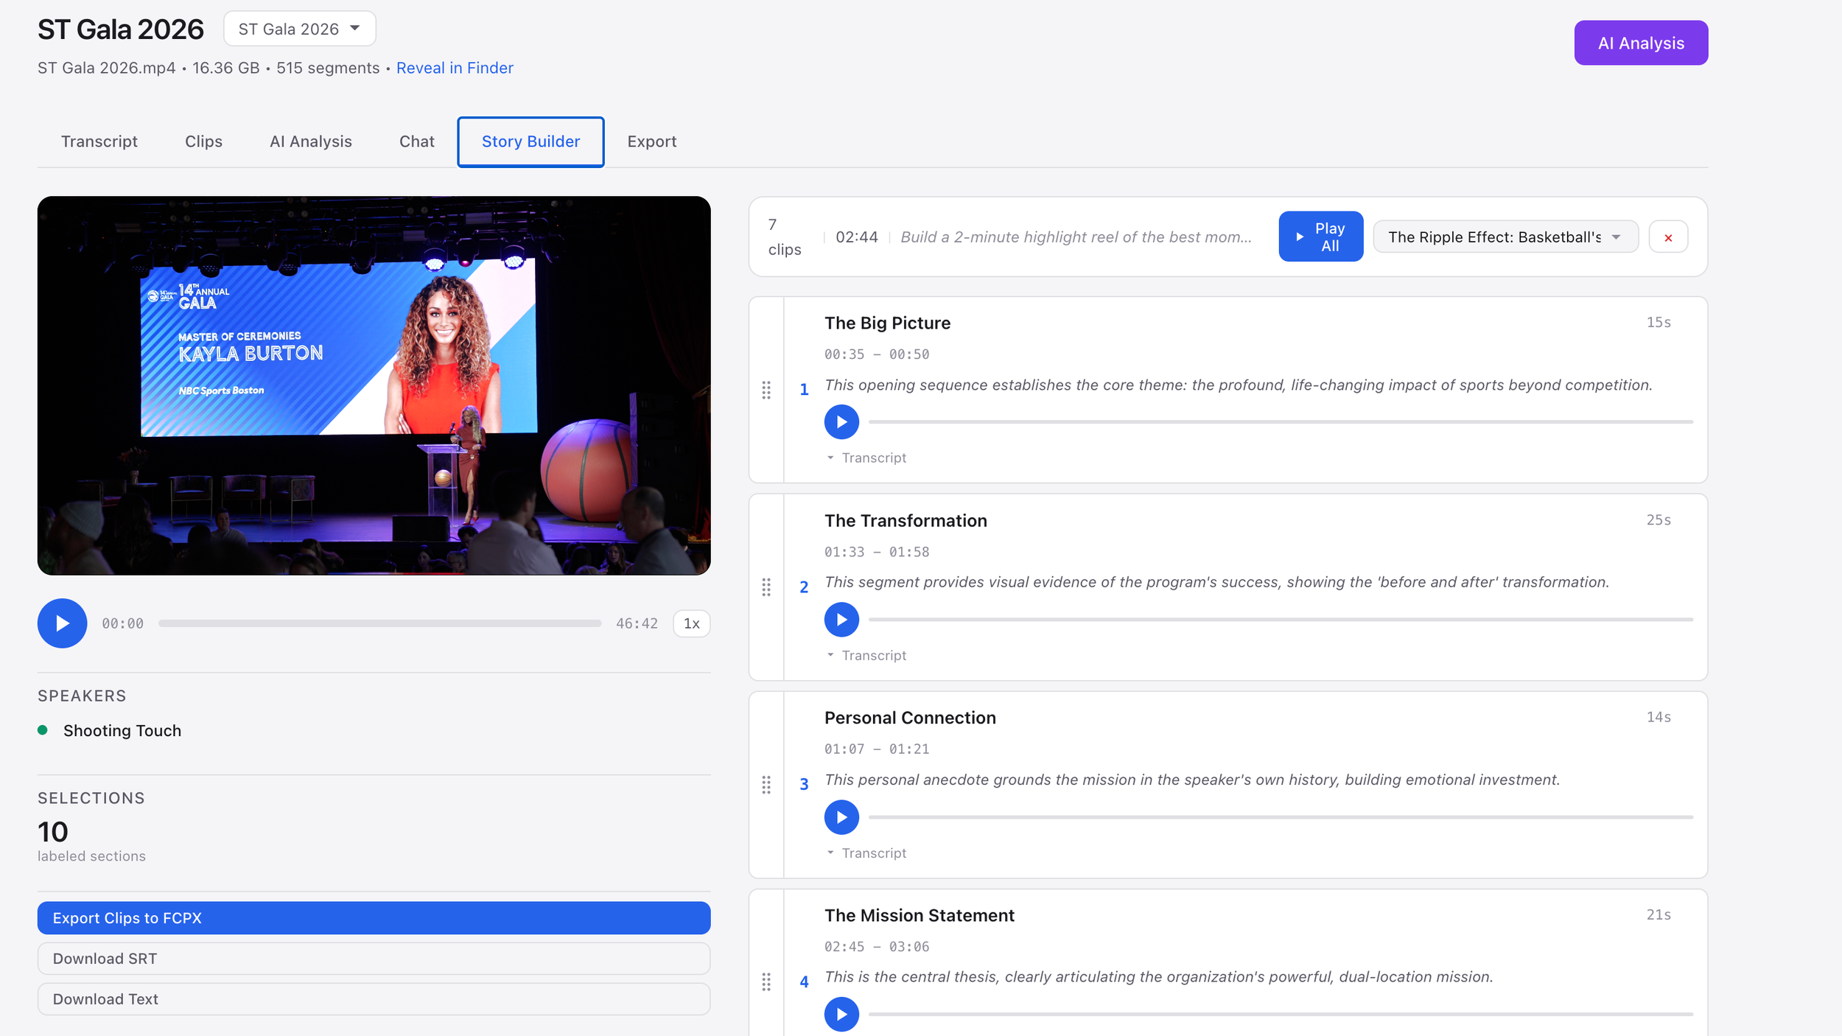The height and width of the screenshot is (1036, 1842).
Task: Play The Transformation clip
Action: click(841, 620)
